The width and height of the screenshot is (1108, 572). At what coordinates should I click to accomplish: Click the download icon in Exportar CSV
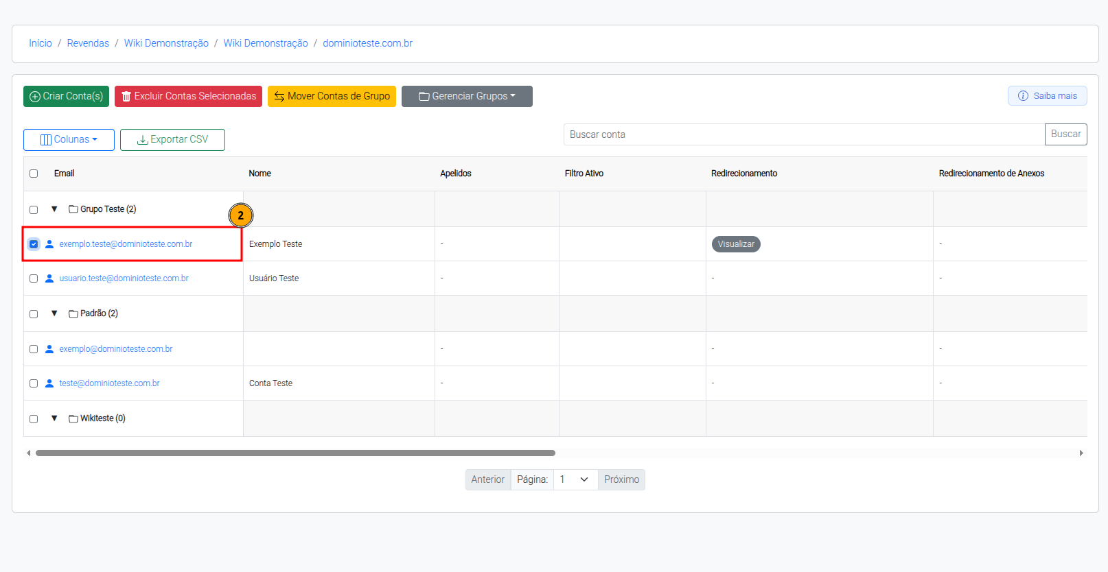(x=143, y=140)
